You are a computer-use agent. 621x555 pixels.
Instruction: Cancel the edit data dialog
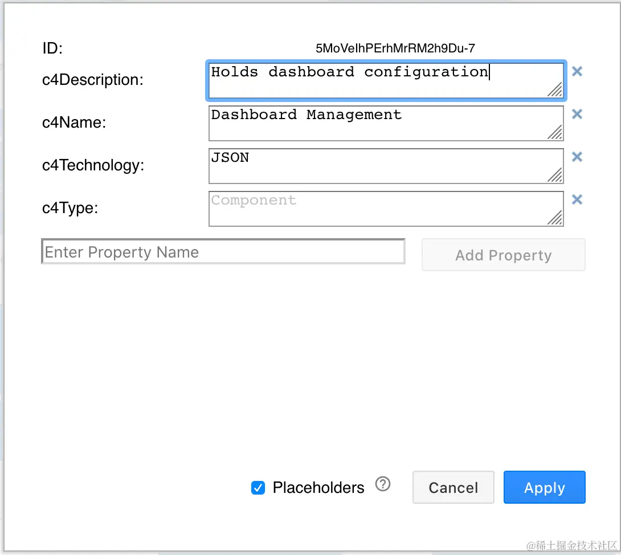pos(453,487)
